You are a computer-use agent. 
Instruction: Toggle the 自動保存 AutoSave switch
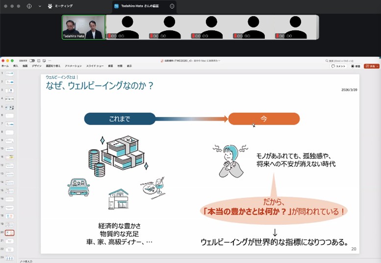coord(32,61)
